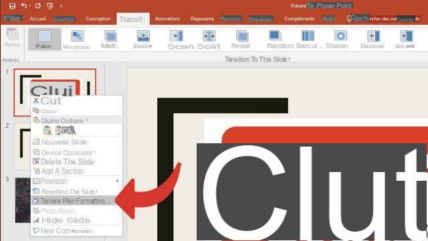Screen dimensions: 428x241
Task: Undo the last action
Action: [24, 6]
